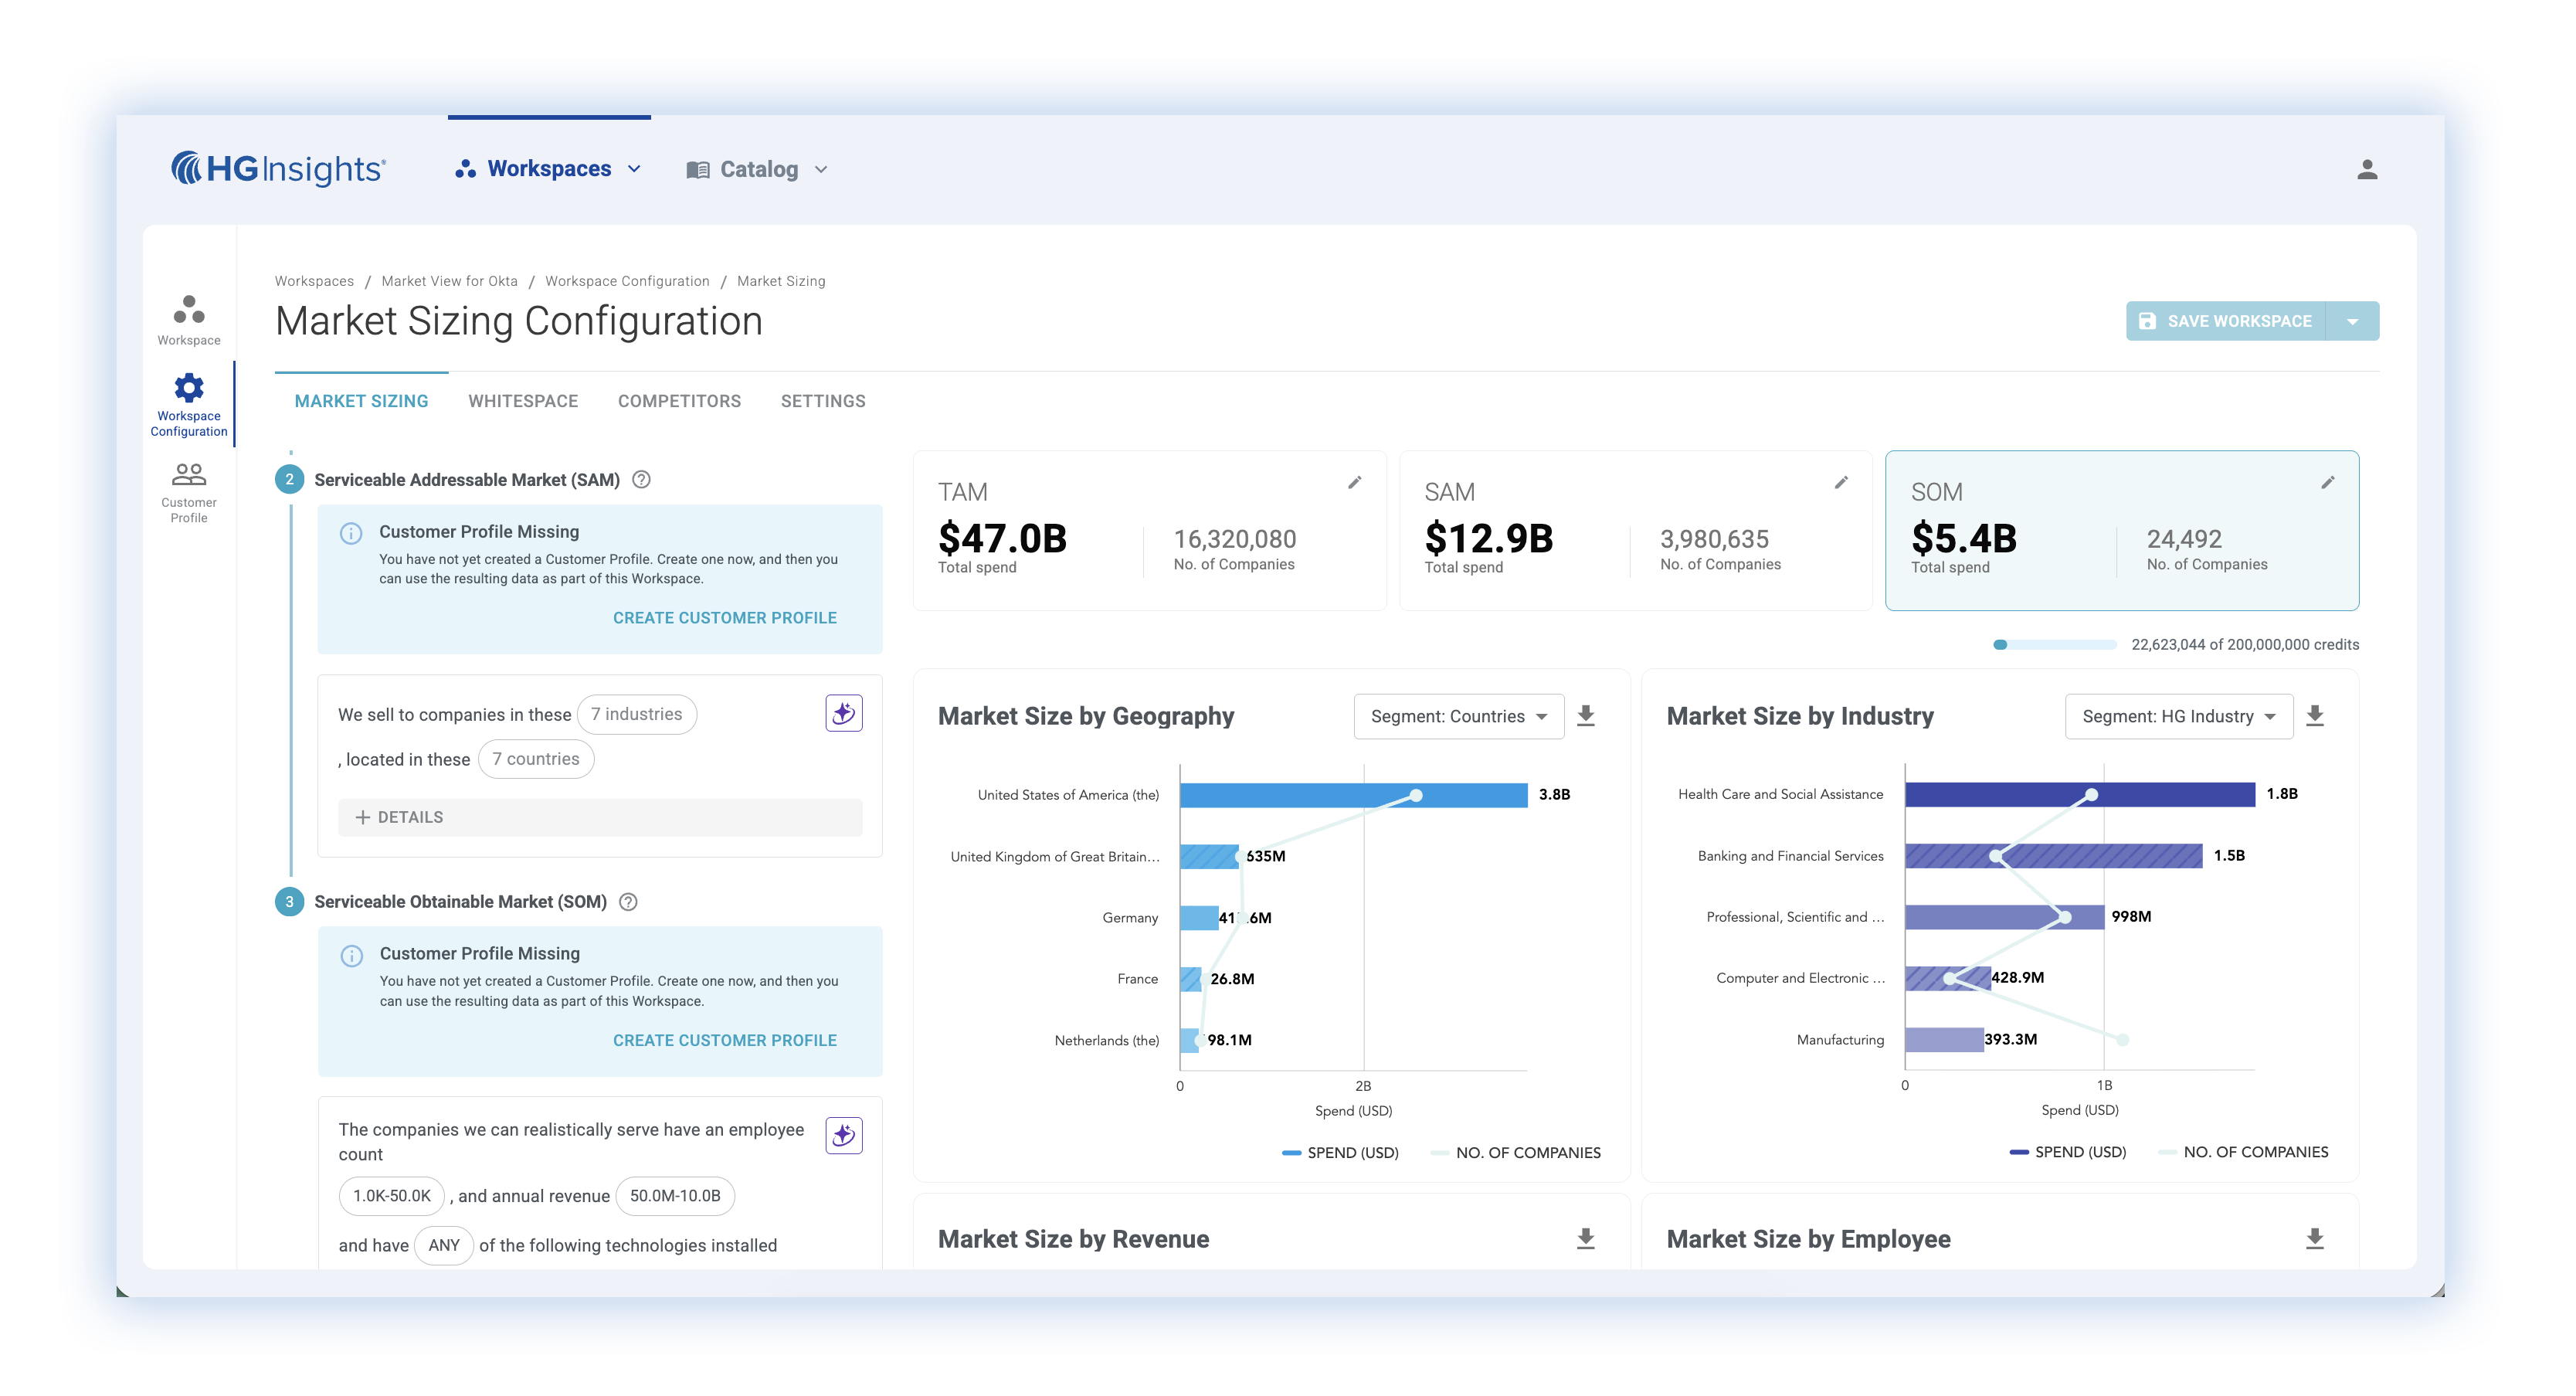Download the Market Size by Employee chart
The height and width of the screenshot is (1396, 2576).
click(x=2314, y=1239)
